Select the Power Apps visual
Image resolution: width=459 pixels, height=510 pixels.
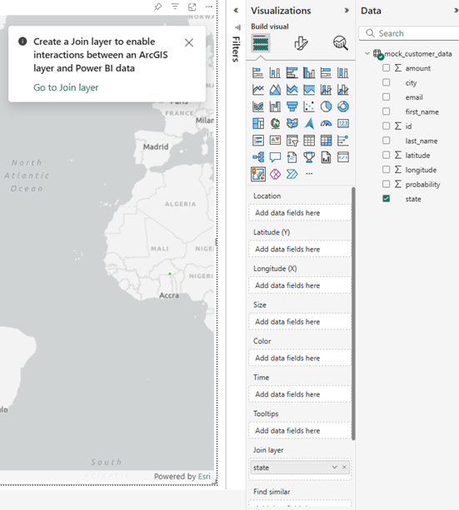pyautogui.click(x=275, y=175)
